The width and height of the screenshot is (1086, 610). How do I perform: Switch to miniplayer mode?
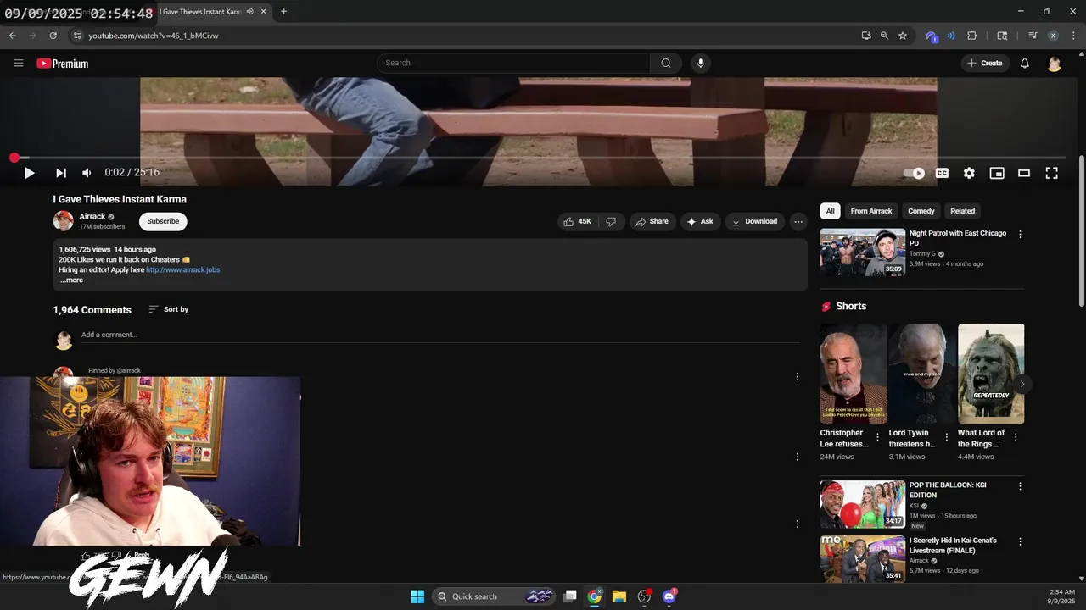pyautogui.click(x=997, y=173)
